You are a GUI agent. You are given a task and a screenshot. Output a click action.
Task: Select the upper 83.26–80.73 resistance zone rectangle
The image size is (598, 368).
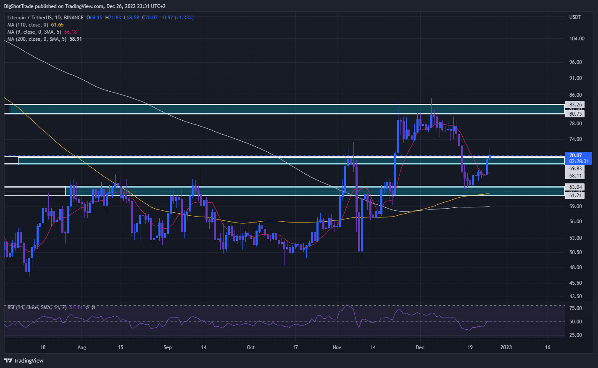pyautogui.click(x=287, y=109)
